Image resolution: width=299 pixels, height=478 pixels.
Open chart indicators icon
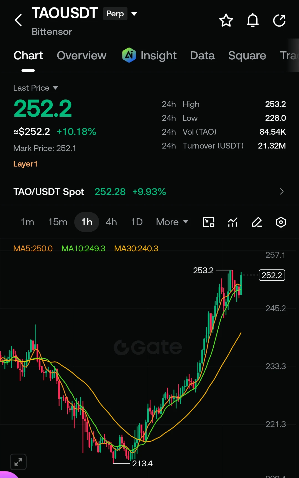[233, 222]
